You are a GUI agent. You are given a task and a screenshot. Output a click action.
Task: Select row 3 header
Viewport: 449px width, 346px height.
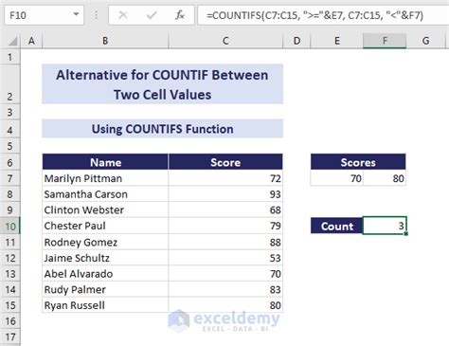10,112
